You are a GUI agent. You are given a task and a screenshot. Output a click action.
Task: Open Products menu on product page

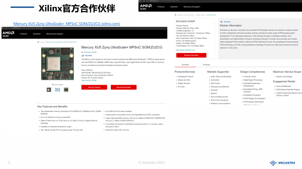coord(24,34)
